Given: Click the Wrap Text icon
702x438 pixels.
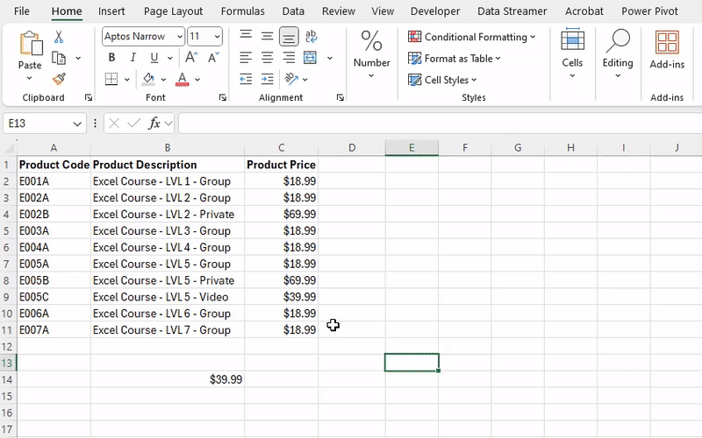Looking at the screenshot, I should point(311,36).
